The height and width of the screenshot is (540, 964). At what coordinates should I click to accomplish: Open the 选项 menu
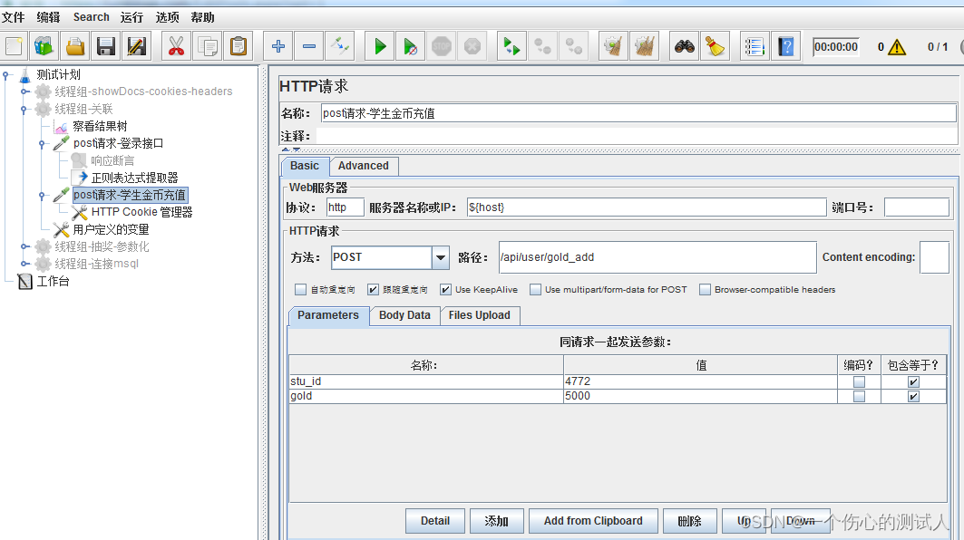(167, 17)
